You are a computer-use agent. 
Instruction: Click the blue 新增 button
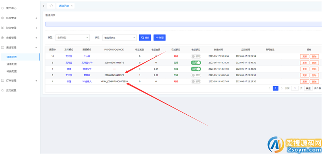[x=159, y=38]
